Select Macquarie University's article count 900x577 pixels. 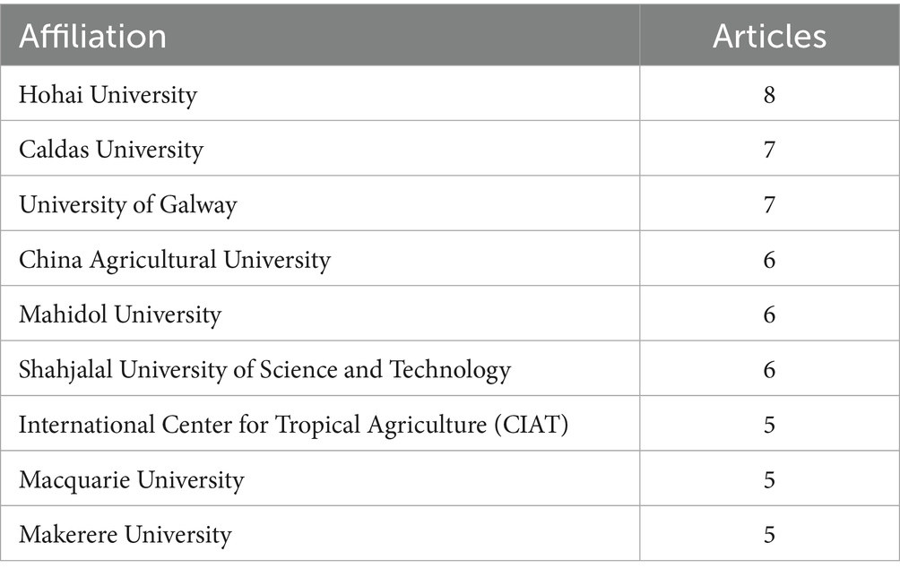click(x=769, y=479)
